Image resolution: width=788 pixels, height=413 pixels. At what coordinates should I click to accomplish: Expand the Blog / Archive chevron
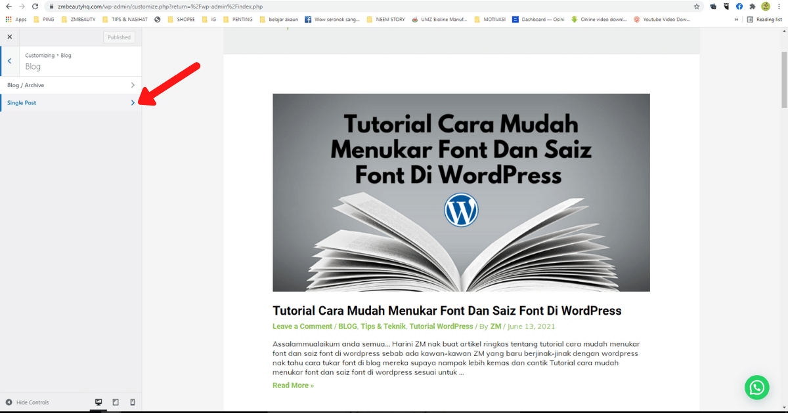click(133, 85)
